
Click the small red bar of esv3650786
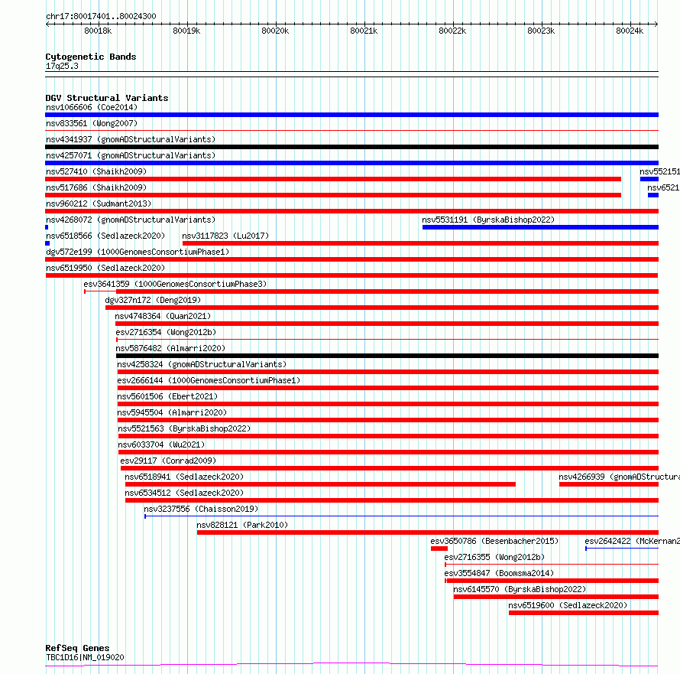click(439, 549)
